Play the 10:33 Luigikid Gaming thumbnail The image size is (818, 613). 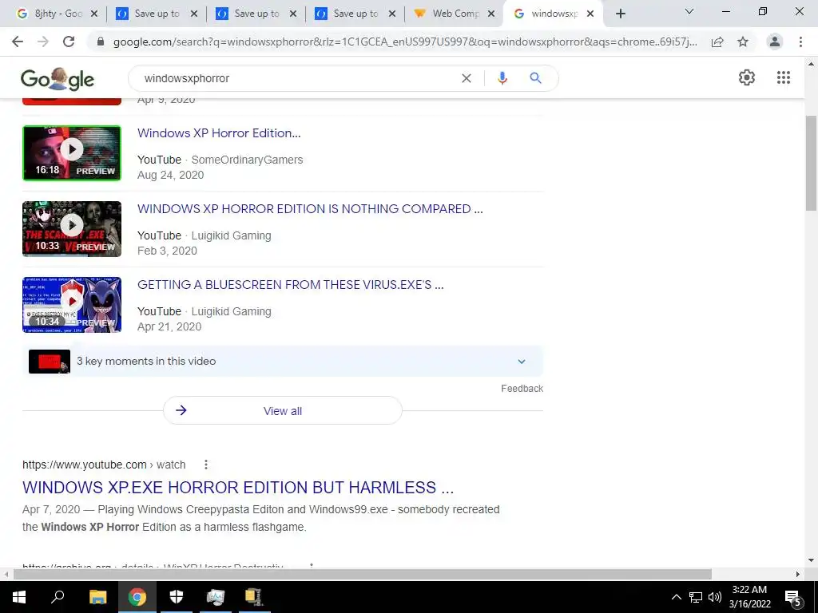click(72, 229)
